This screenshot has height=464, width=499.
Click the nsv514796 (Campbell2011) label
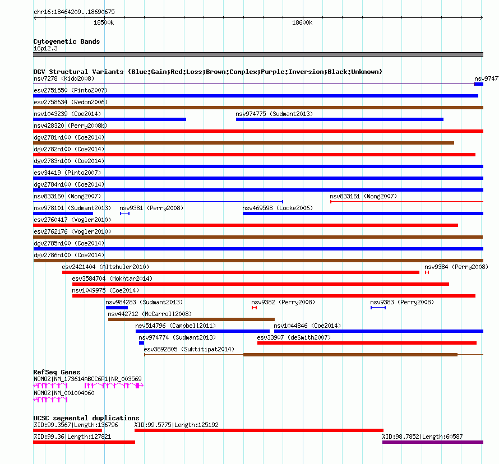175,326
